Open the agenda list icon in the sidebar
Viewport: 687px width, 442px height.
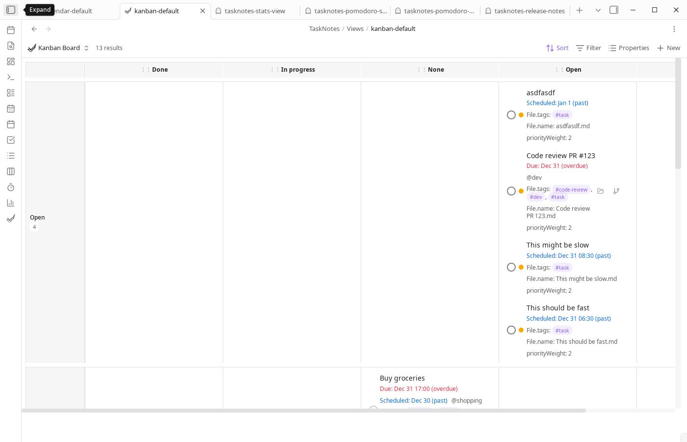pos(11,156)
